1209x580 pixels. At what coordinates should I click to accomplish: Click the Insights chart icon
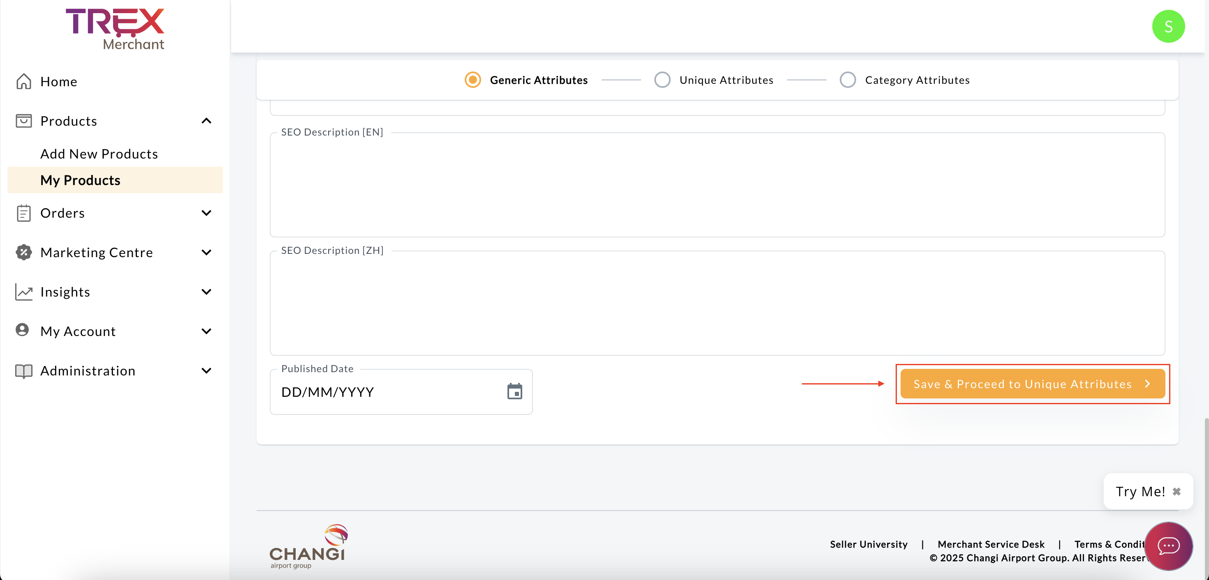[x=23, y=292]
